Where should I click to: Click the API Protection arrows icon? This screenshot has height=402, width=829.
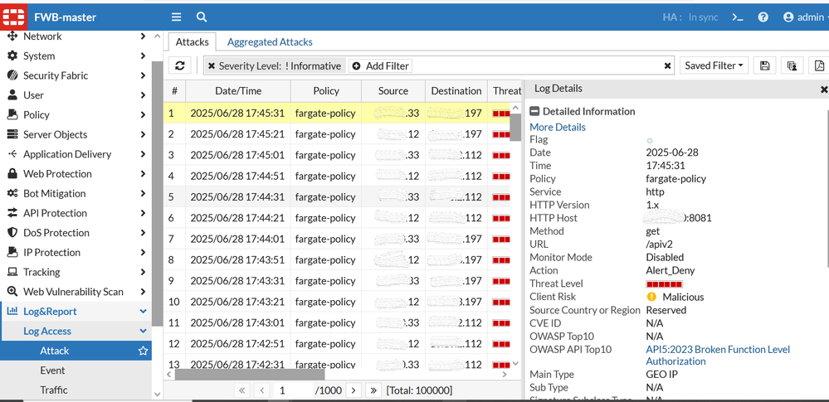(x=12, y=213)
